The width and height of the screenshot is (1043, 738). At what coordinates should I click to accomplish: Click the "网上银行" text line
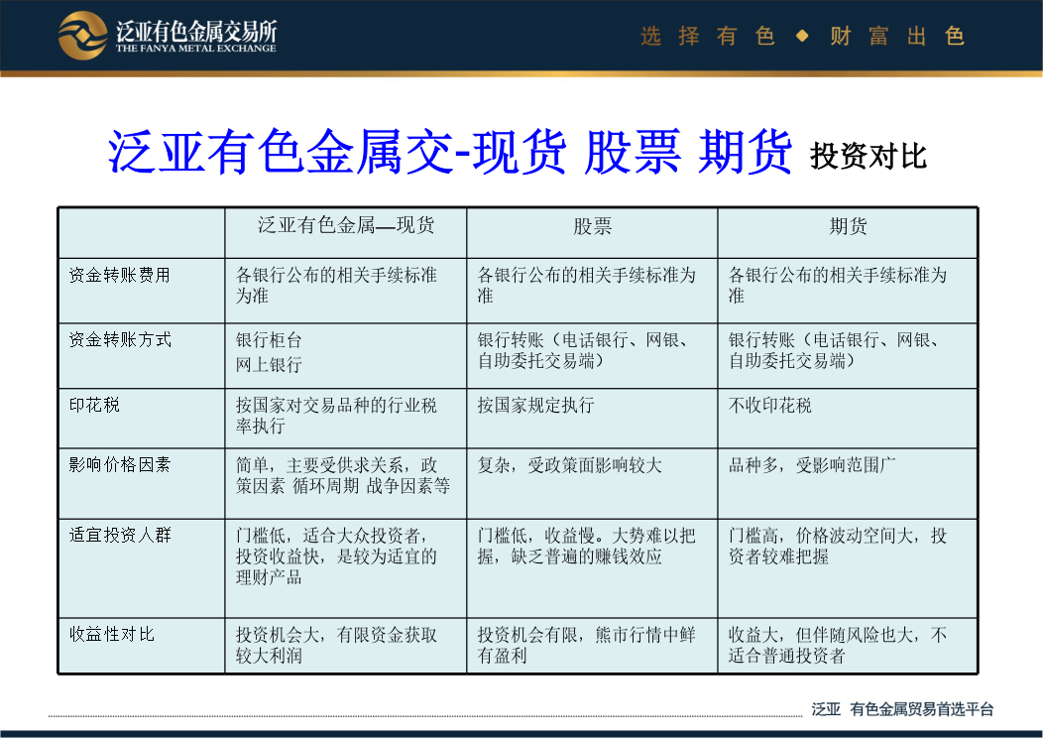[269, 364]
